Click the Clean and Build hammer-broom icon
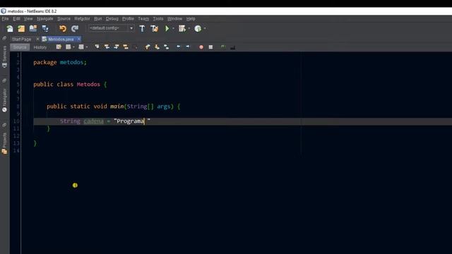Viewport: 452px width, 254px height. (x=155, y=28)
